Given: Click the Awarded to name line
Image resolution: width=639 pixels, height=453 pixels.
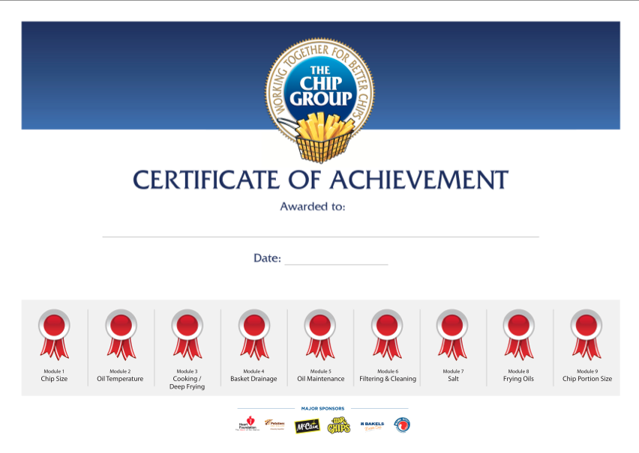Looking at the screenshot, I should coord(321,237).
